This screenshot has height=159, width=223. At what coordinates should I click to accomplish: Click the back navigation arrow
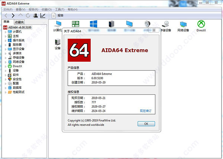(x=6, y=16)
